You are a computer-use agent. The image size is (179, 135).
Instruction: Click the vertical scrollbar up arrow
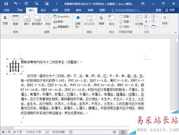pos(177,37)
